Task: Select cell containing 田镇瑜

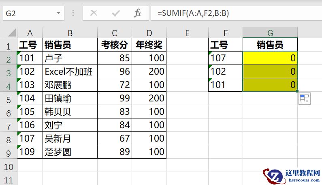Action: pos(70,98)
